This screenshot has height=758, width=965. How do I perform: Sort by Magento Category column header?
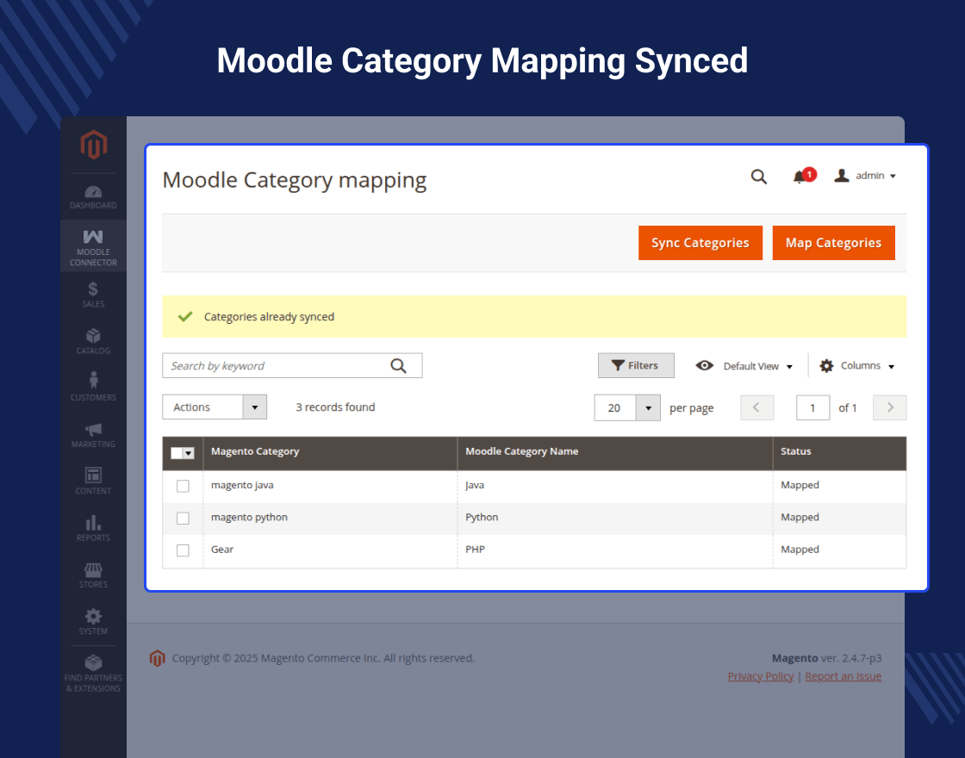[331, 453]
